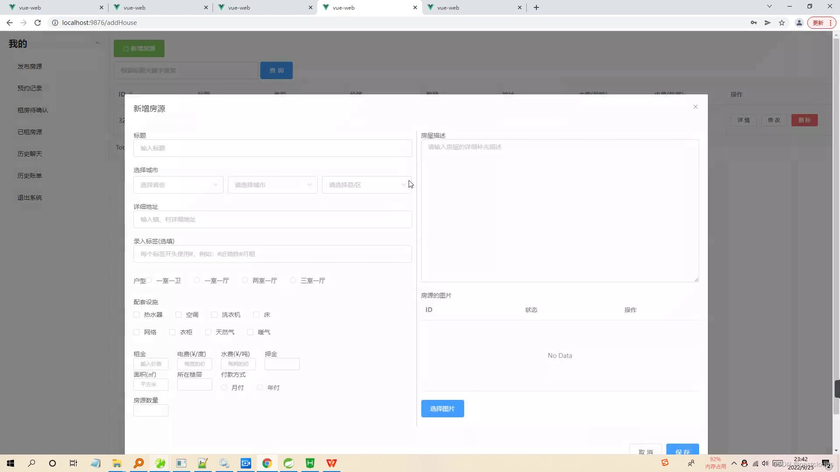Switch to the second vue-web browser tab
840x472 pixels.
[157, 7]
